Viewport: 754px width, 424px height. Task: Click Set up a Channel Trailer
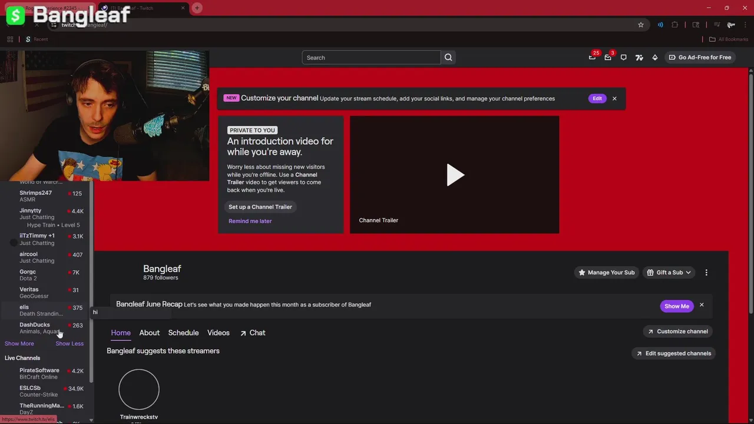260,207
